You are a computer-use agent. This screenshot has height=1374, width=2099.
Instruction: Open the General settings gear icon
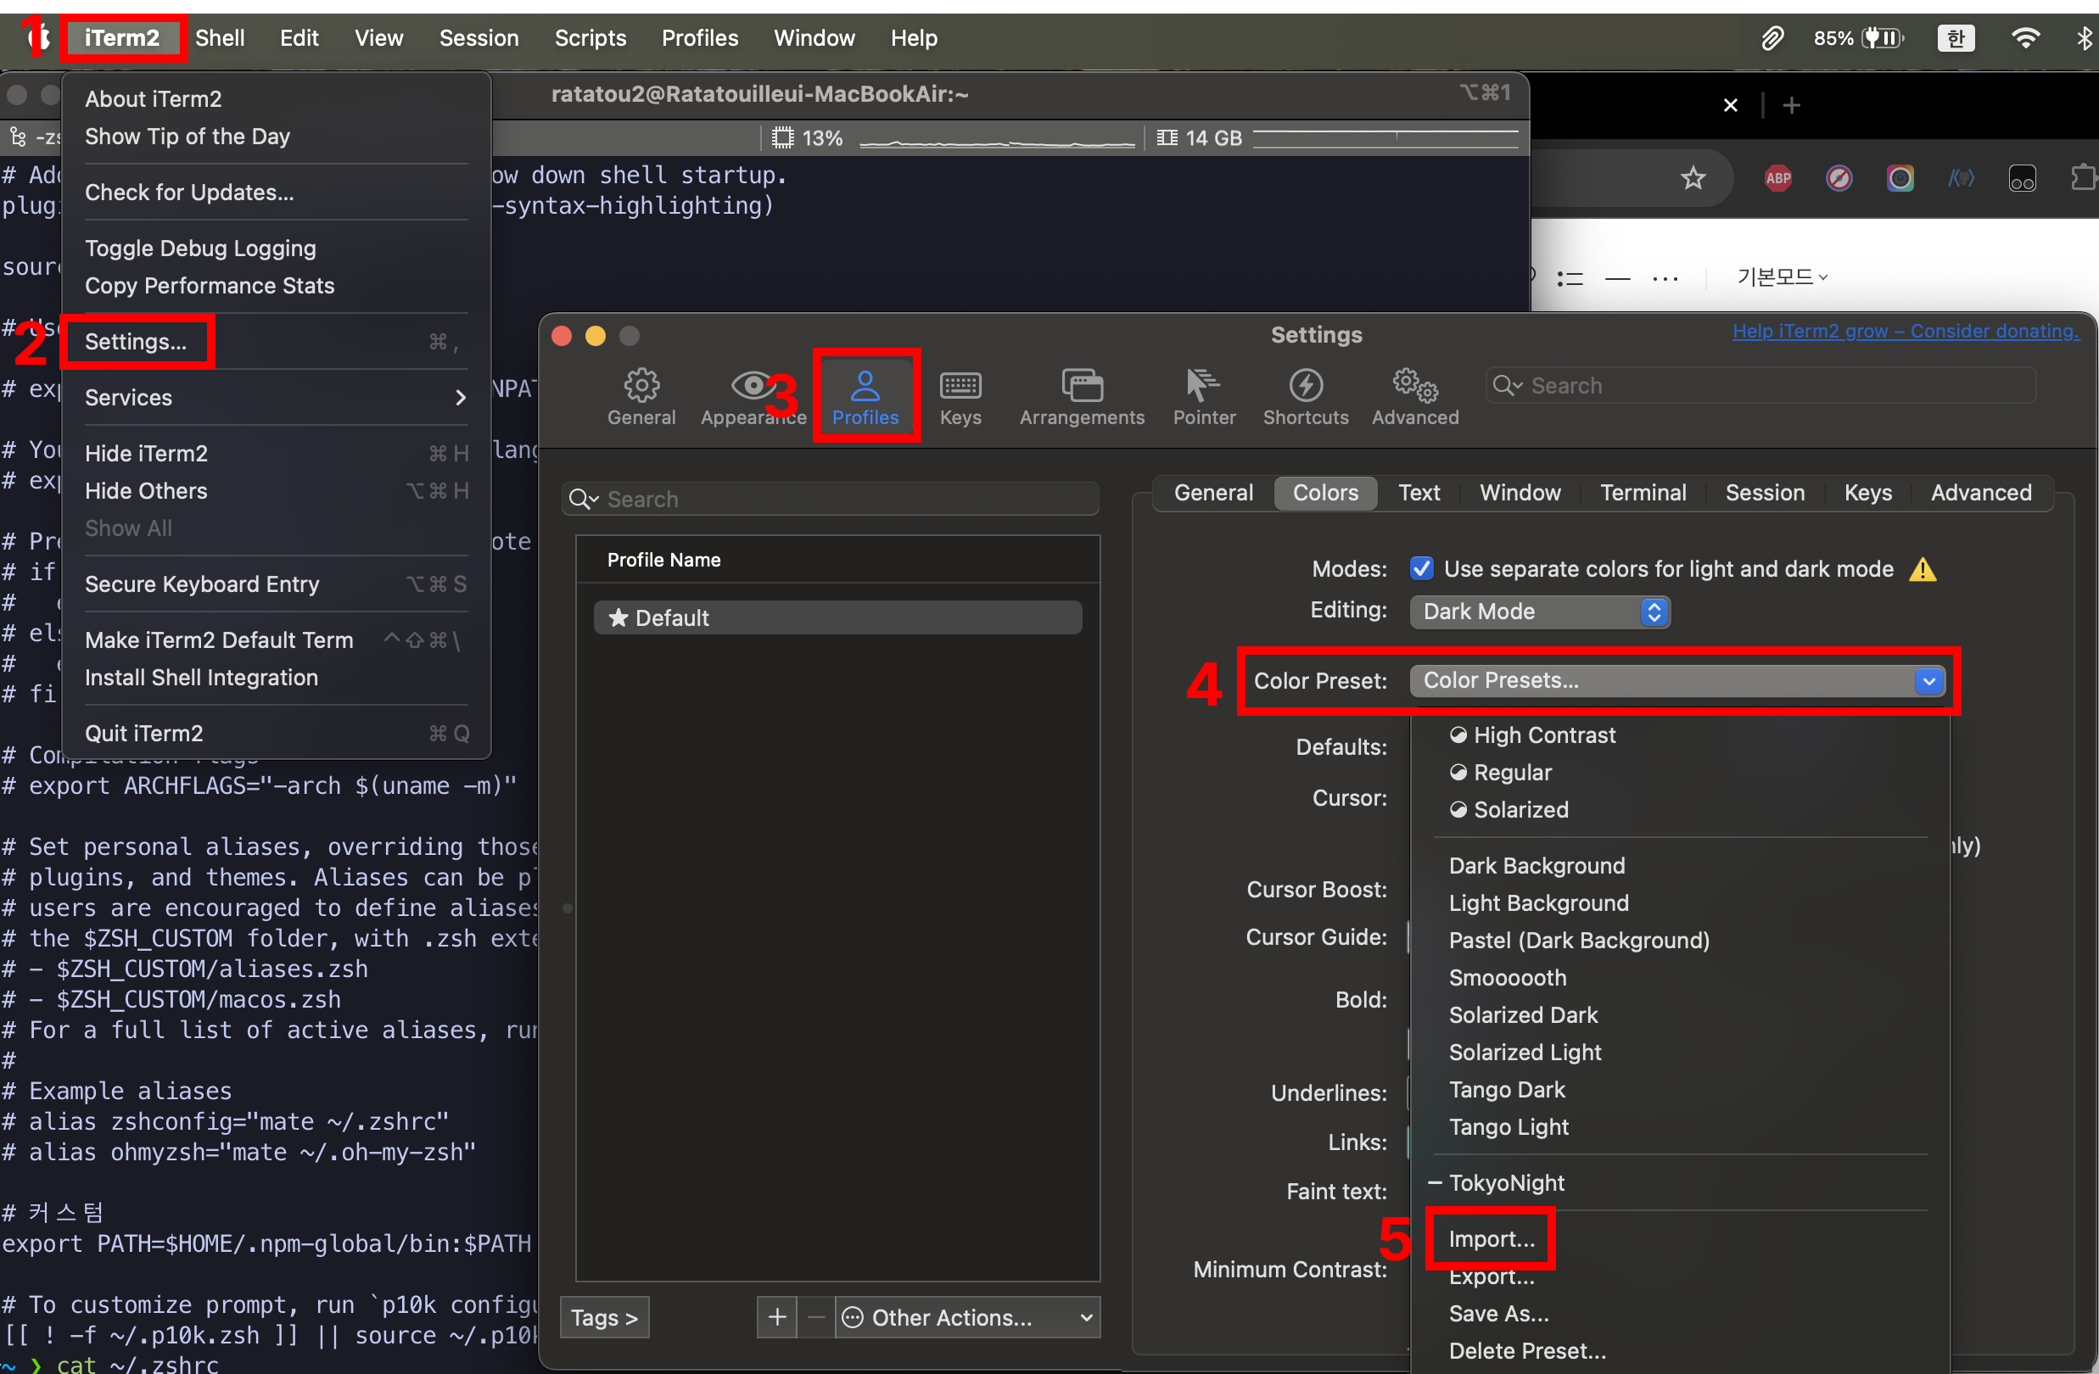[x=641, y=386]
